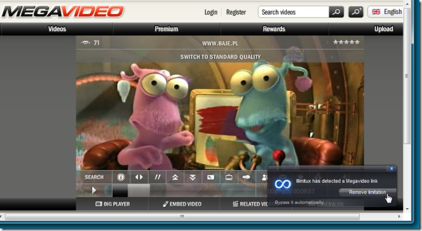
Task: Open the English language dropdown
Action: click(387, 12)
